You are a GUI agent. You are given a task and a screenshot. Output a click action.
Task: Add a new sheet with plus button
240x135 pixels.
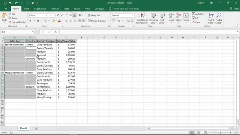(x=36, y=128)
